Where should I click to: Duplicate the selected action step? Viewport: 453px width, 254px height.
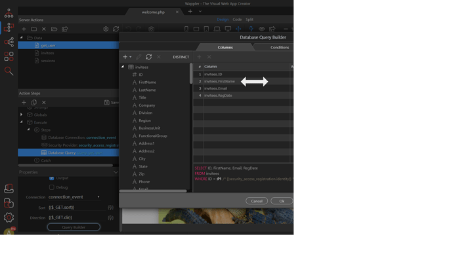(x=33, y=103)
